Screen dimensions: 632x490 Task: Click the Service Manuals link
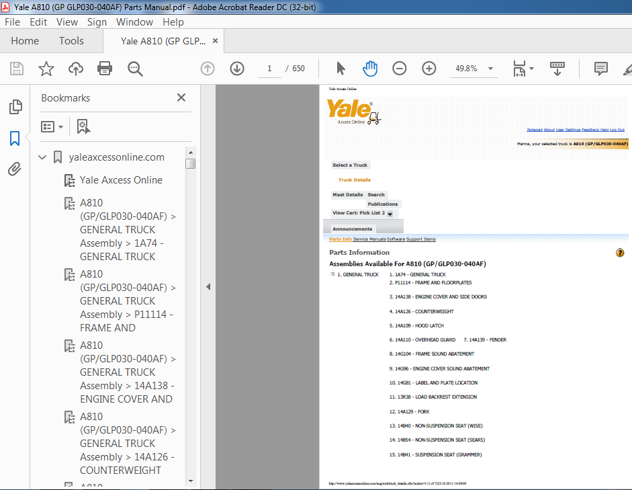click(x=369, y=239)
